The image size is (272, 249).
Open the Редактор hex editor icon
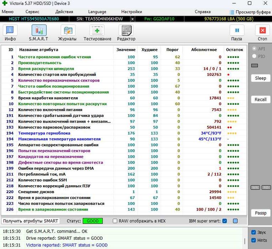tap(126, 30)
